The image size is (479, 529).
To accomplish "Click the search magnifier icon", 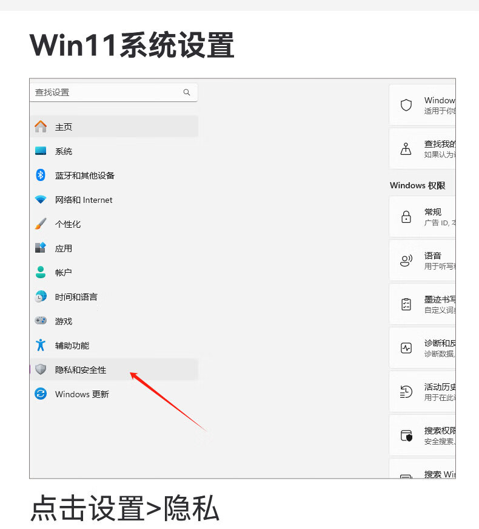I will [x=186, y=92].
